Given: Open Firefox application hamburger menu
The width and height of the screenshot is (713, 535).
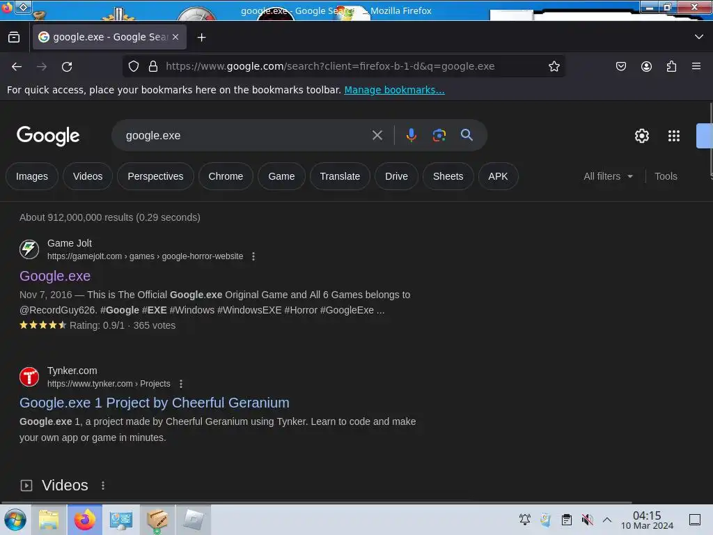Looking at the screenshot, I should (x=696, y=66).
